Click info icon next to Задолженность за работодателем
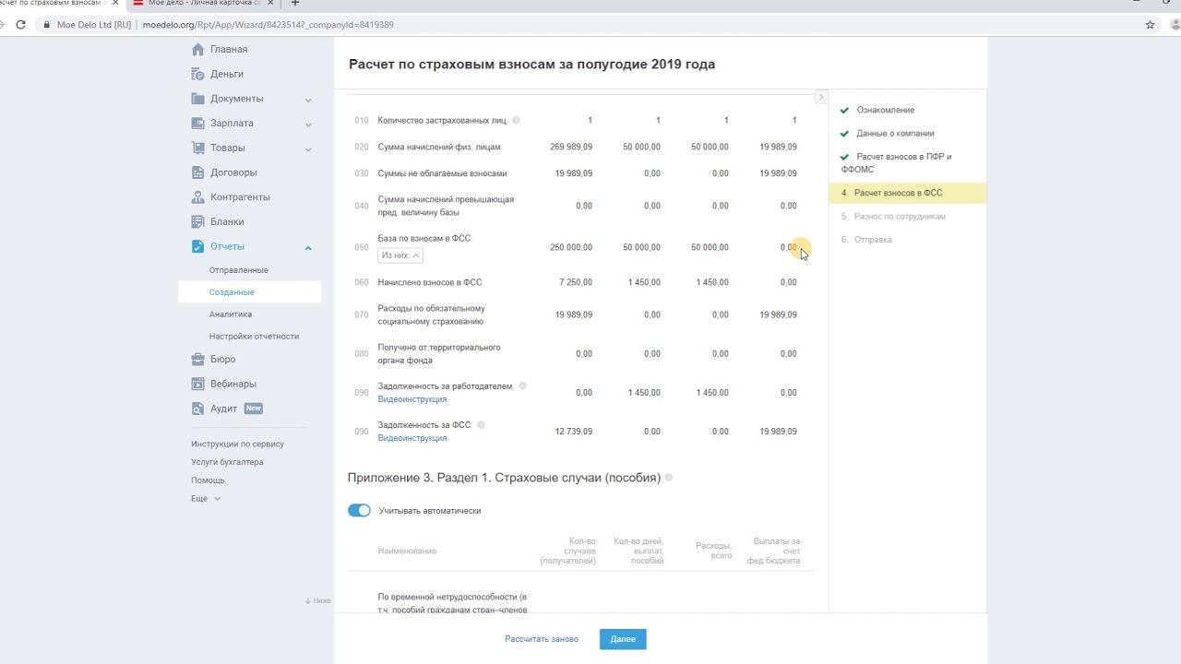The image size is (1181, 664). click(522, 386)
